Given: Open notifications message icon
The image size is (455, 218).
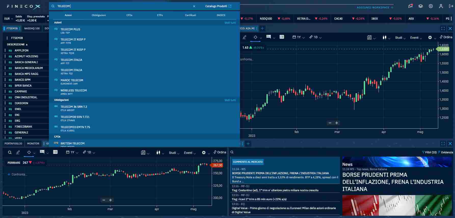Looking at the screenshot, I should coord(410,6).
